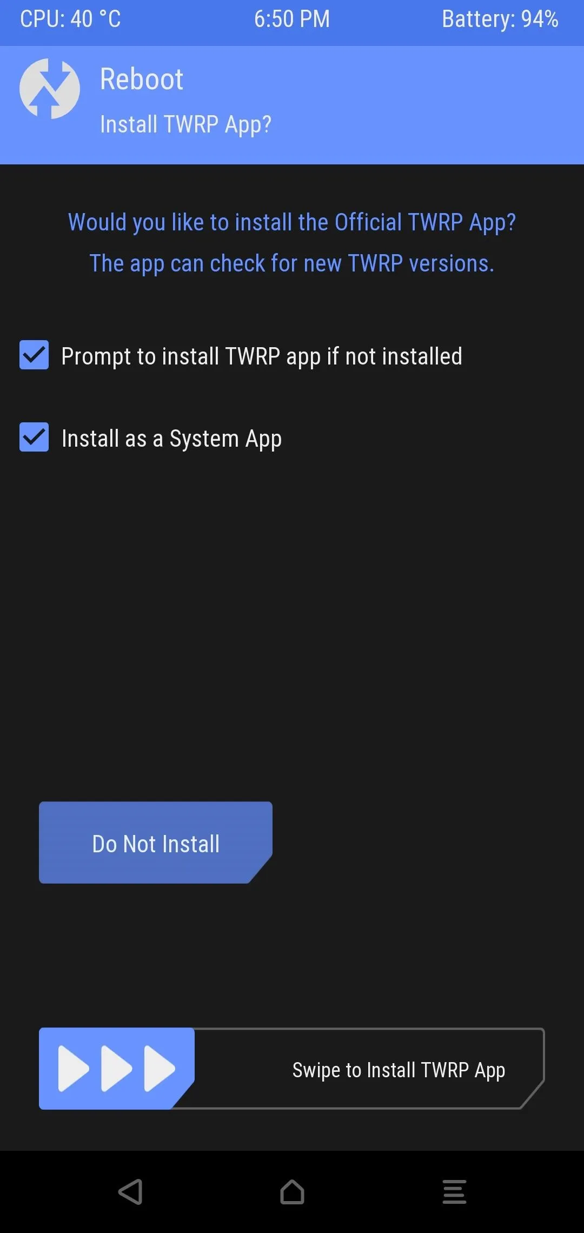Tap the third swipe arrow icon
Screen dimensions: 584x1233
pos(160,1069)
